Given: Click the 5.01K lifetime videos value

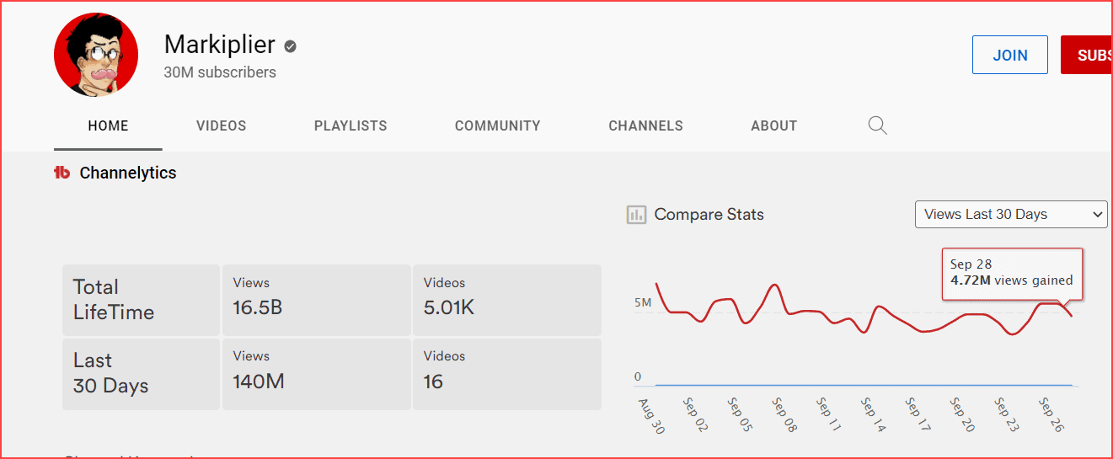Looking at the screenshot, I should tap(449, 307).
